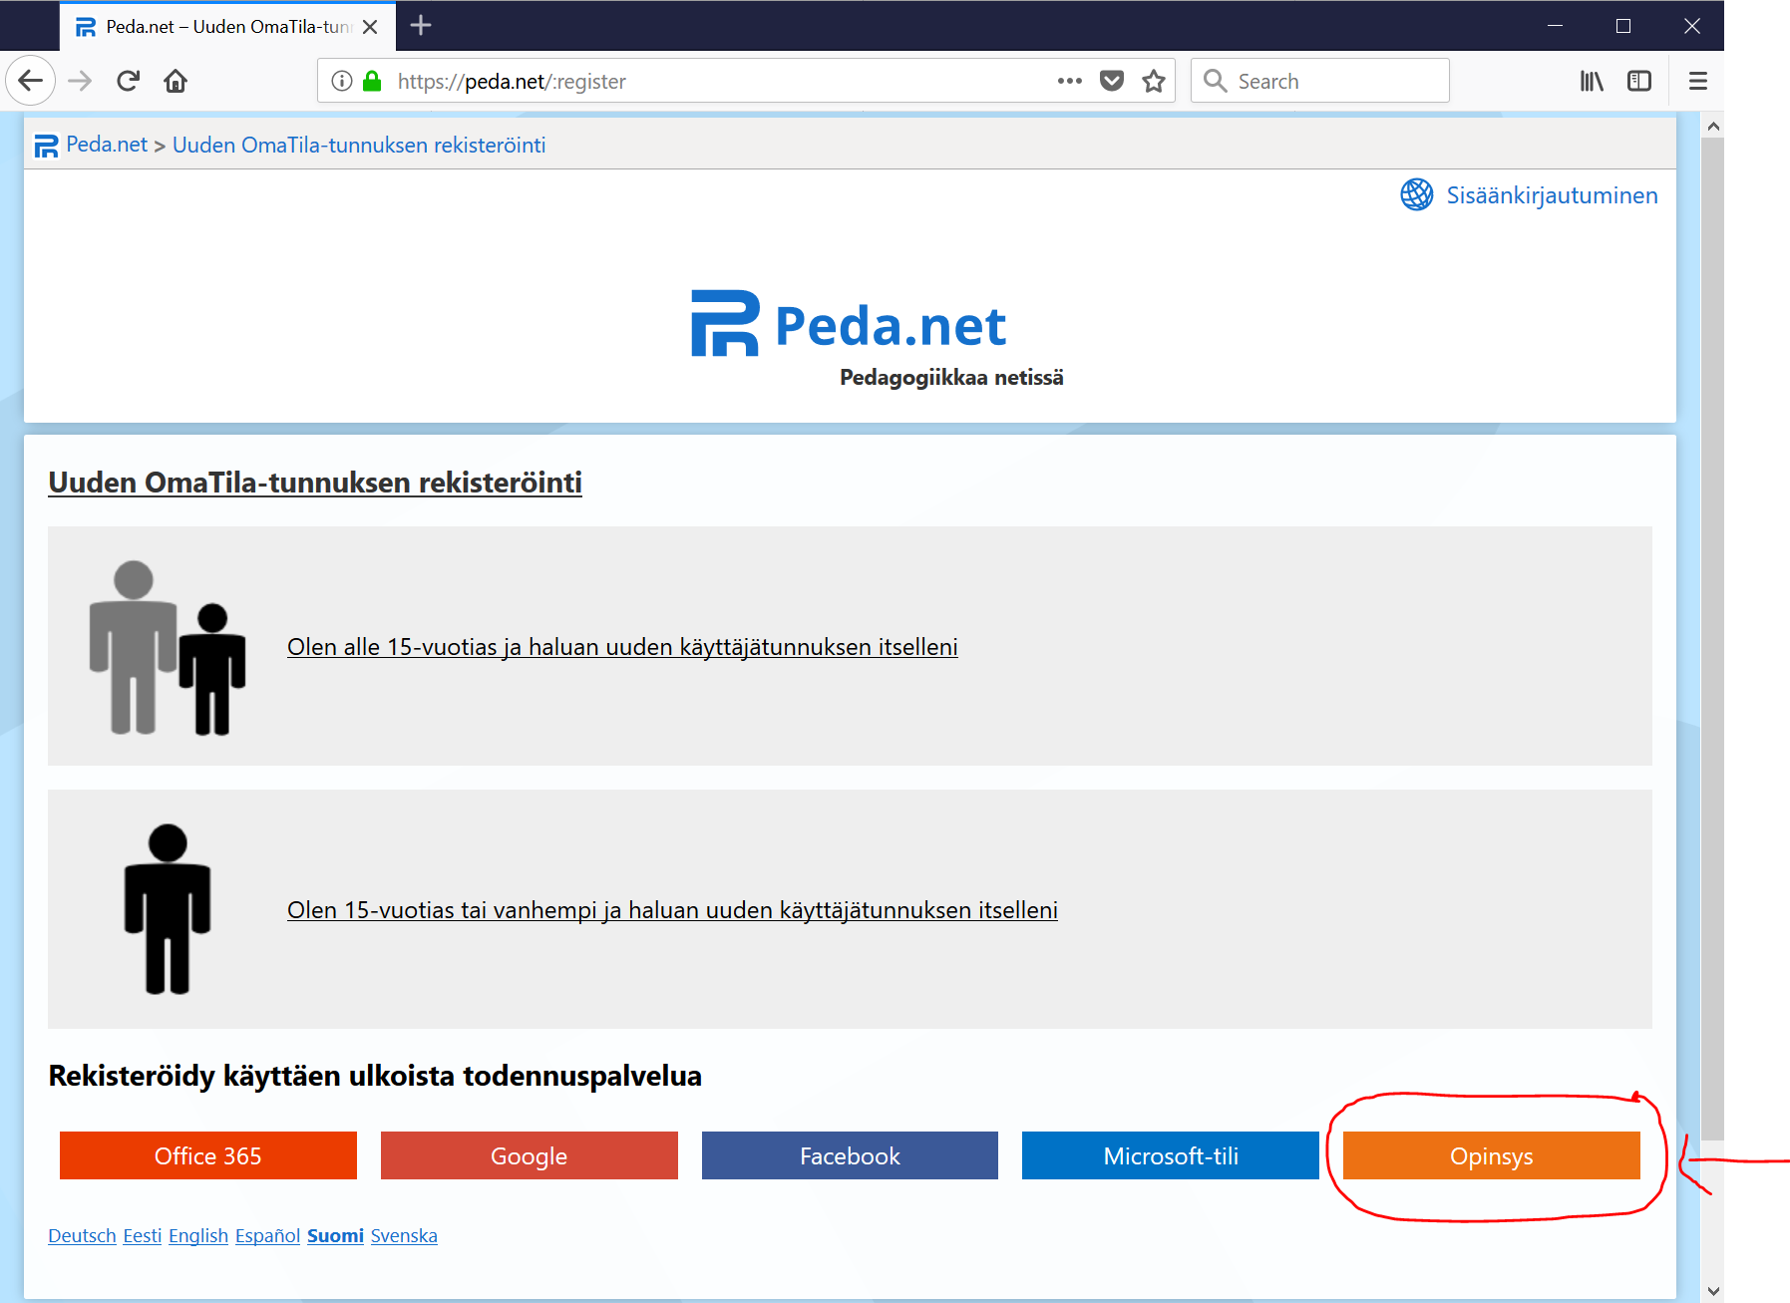
Task: Register using the Opinsys button
Action: pos(1491,1155)
